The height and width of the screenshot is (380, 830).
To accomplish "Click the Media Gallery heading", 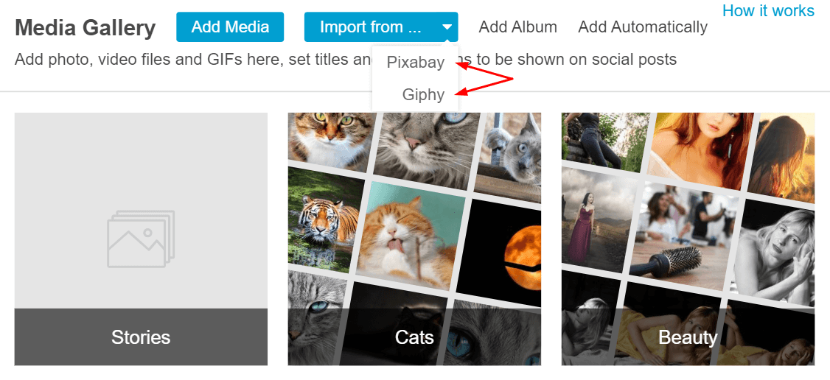I will tap(86, 28).
